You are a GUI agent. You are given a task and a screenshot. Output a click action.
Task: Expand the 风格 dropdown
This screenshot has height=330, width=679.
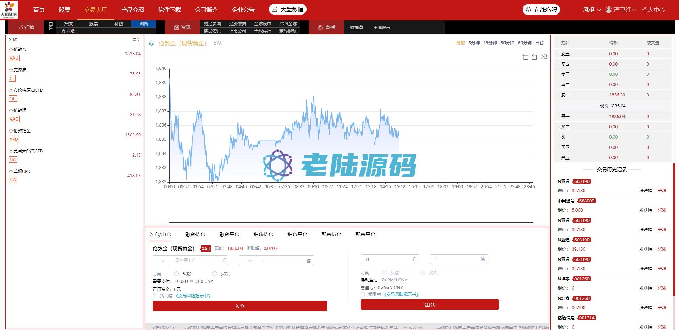592,10
